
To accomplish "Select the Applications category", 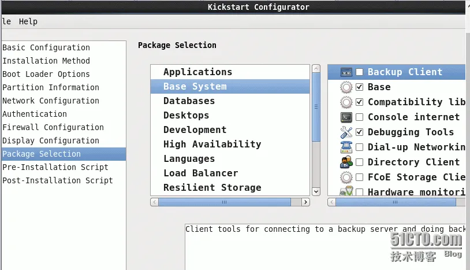I will click(230, 72).
